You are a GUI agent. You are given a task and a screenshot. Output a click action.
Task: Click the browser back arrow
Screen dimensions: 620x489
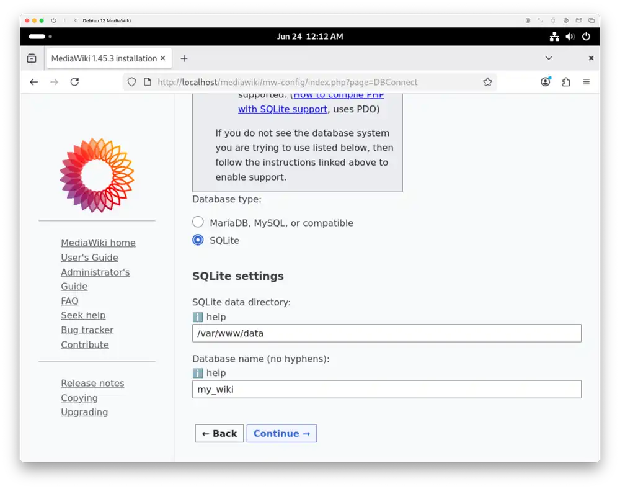click(x=34, y=82)
